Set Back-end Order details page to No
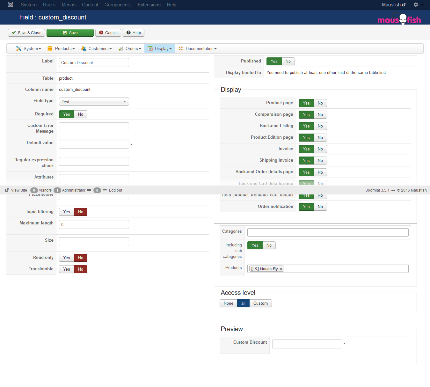 click(320, 172)
